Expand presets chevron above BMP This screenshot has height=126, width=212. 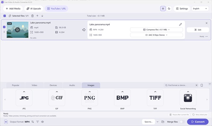pos(122,92)
